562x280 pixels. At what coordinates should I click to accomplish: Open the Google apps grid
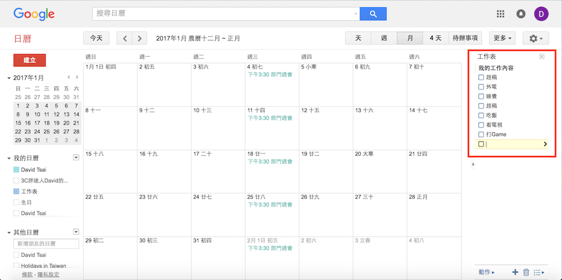tap(501, 14)
